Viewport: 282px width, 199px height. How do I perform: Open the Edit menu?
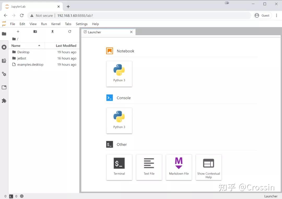pos(22,24)
